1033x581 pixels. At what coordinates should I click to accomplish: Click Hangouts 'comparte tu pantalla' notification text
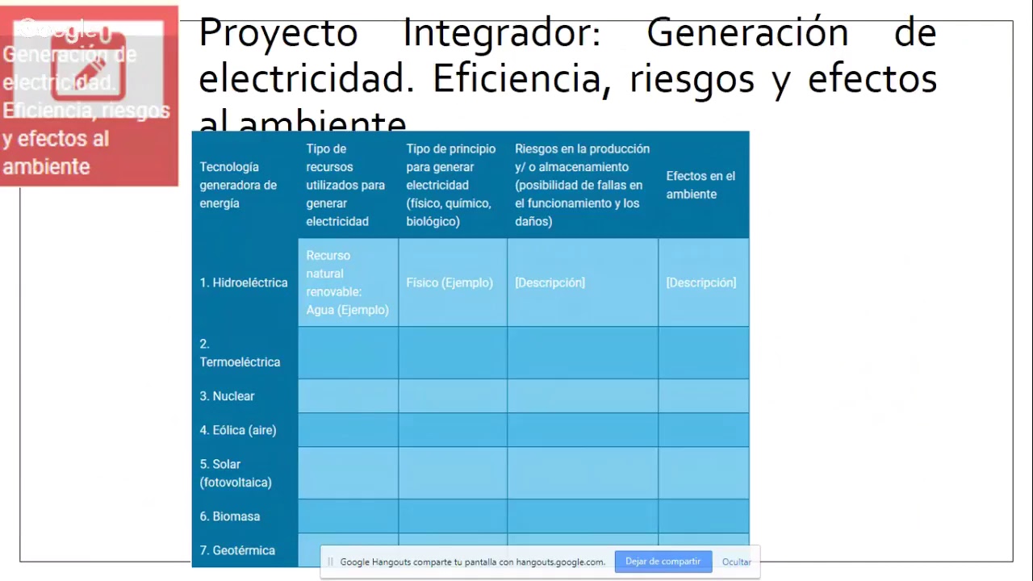pos(472,562)
